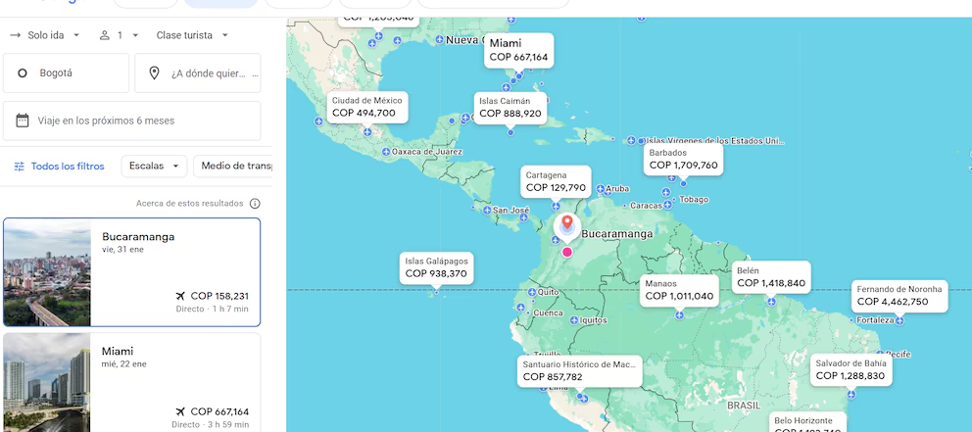Click the Directo 1 h 7 min text
Image resolution: width=972 pixels, height=432 pixels.
(x=212, y=309)
